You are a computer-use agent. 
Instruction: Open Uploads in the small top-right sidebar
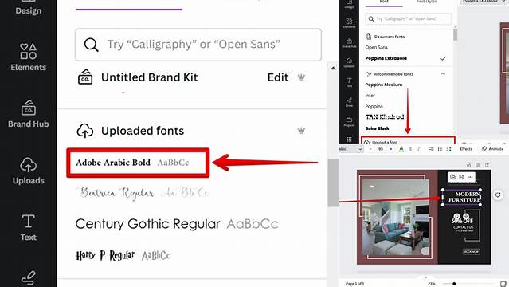349,62
